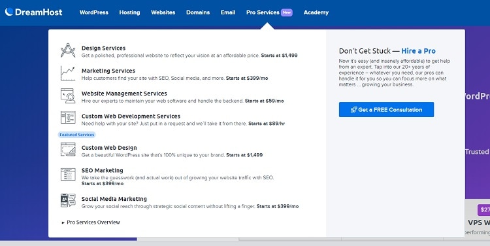Viewport: 490px width, 246px height.
Task: Click the Social Media Marketing icon
Action: tap(68, 200)
